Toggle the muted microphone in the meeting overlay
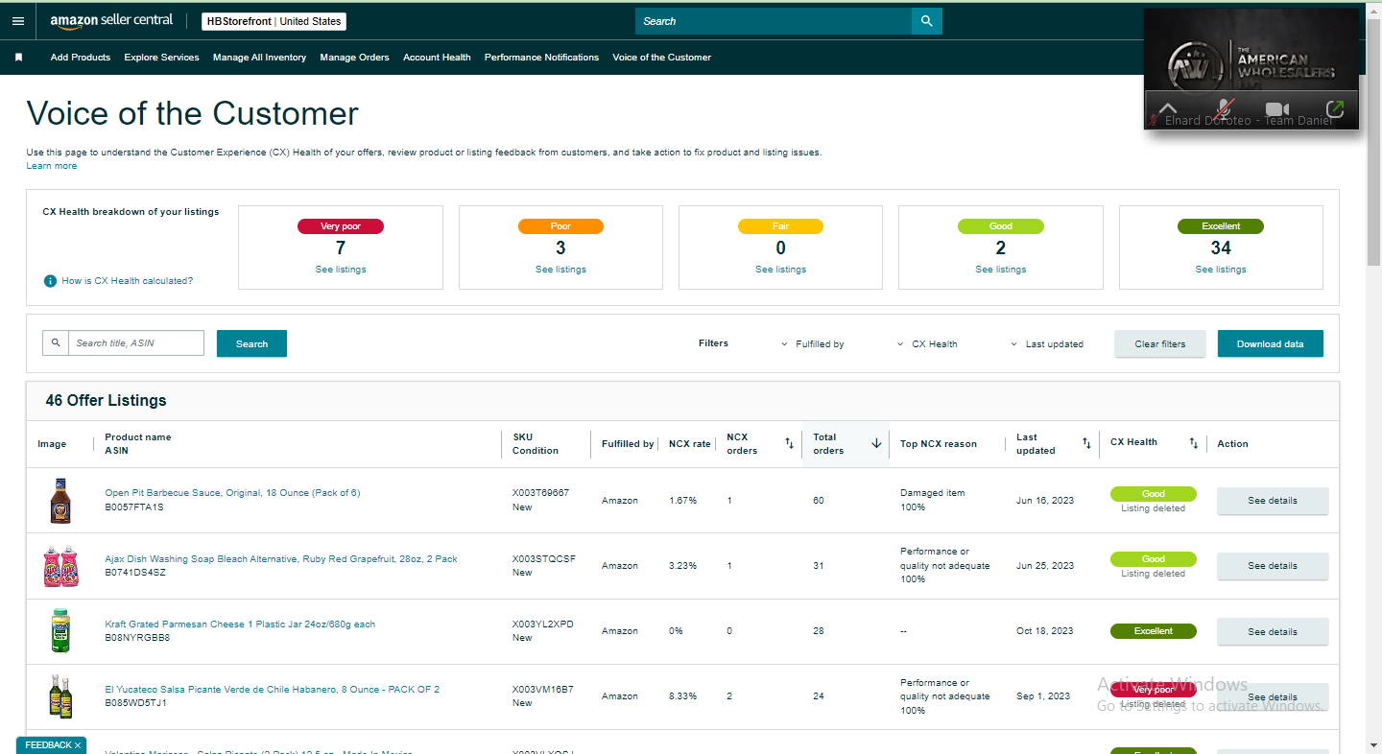Image resolution: width=1382 pixels, height=754 pixels. [x=1223, y=109]
